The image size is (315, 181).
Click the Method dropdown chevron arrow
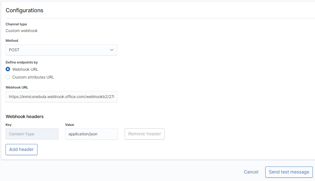(112, 50)
